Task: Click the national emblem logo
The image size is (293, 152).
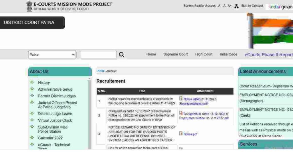Action: coord(29,6)
